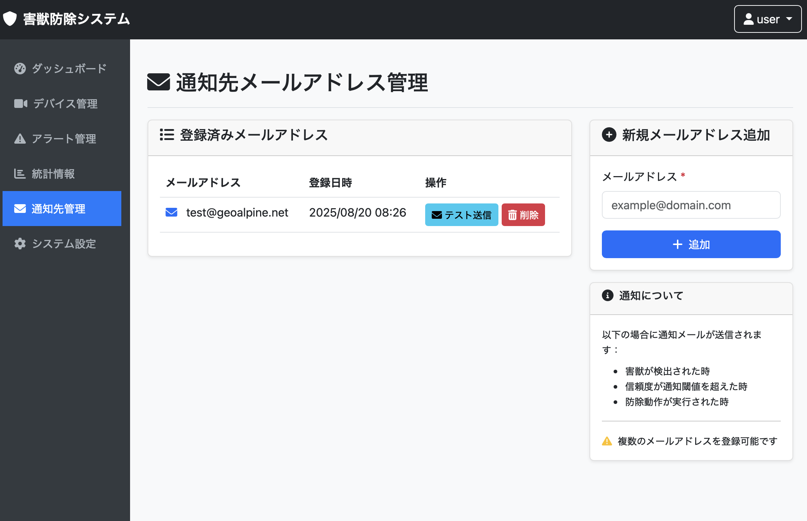This screenshot has height=521, width=807.
Task: Focus the example@domain.com email input
Action: click(691, 205)
